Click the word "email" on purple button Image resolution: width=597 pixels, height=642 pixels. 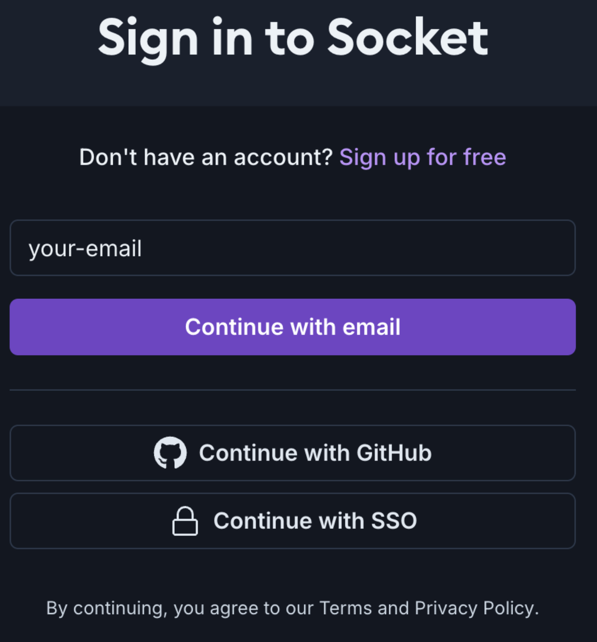(371, 327)
